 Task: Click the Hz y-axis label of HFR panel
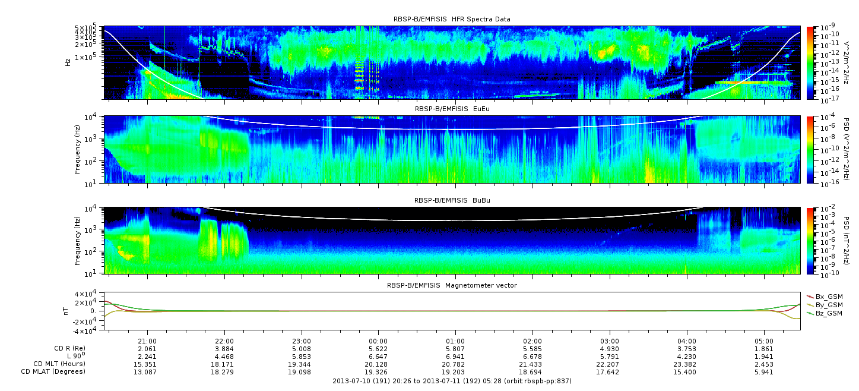coord(69,62)
